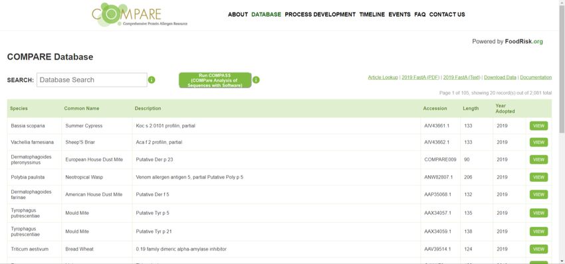Click the COMPARE logo

pyautogui.click(x=140, y=15)
